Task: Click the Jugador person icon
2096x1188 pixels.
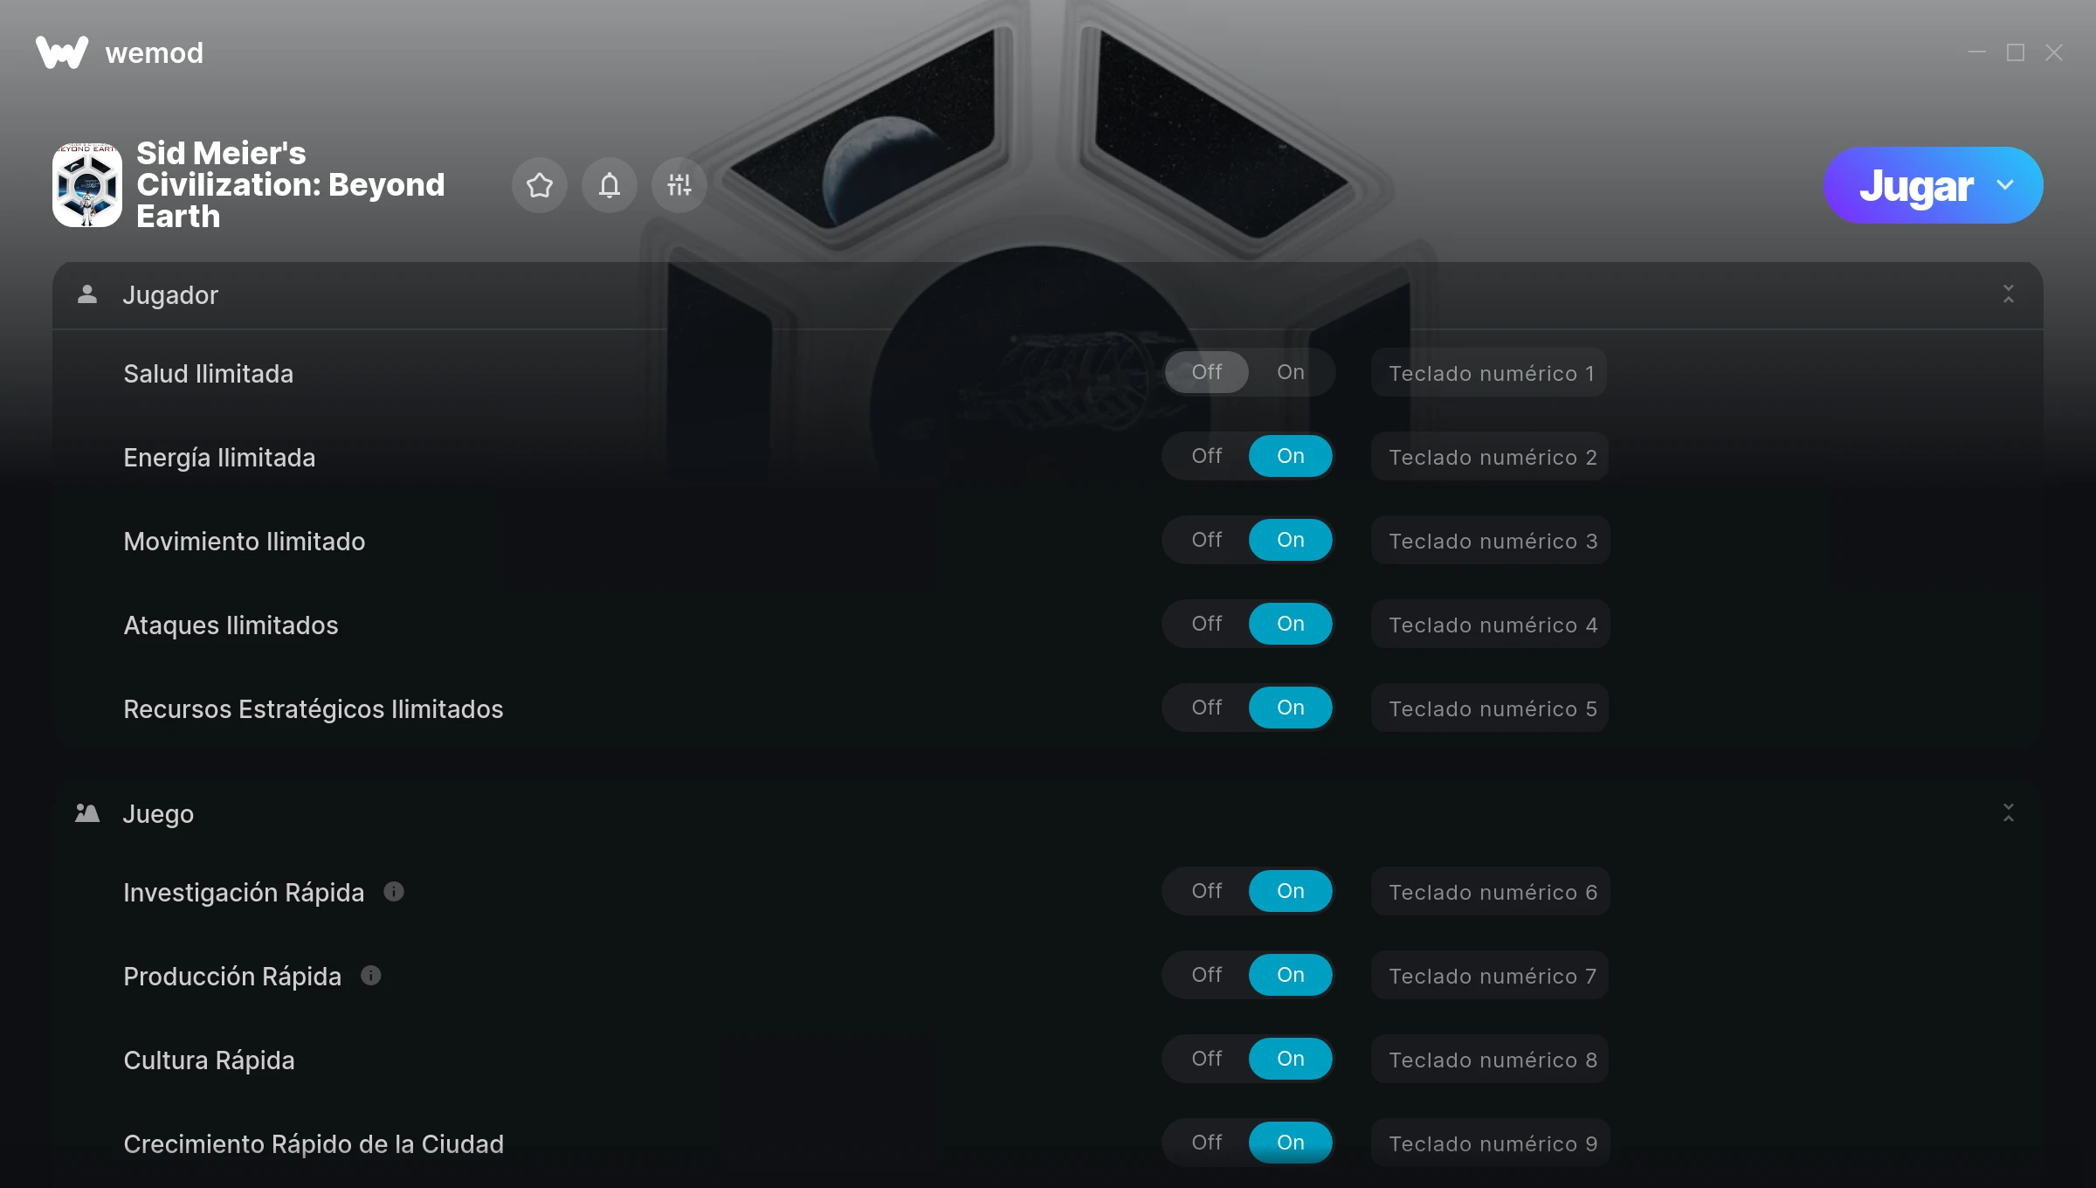Action: pyautogui.click(x=87, y=294)
